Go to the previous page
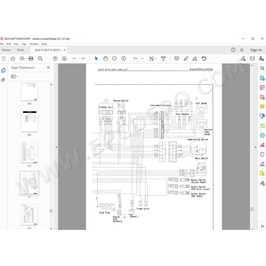266x266 pixels. pyautogui.click(x=55, y=59)
